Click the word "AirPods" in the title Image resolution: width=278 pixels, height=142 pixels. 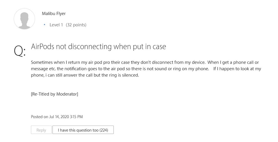pyautogui.click(x=43, y=46)
